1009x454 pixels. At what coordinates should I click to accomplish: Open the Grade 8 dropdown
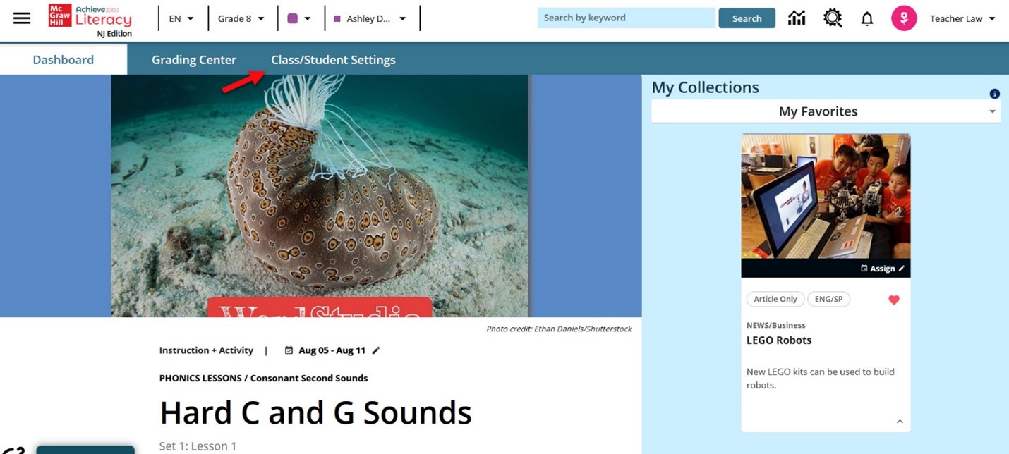241,18
